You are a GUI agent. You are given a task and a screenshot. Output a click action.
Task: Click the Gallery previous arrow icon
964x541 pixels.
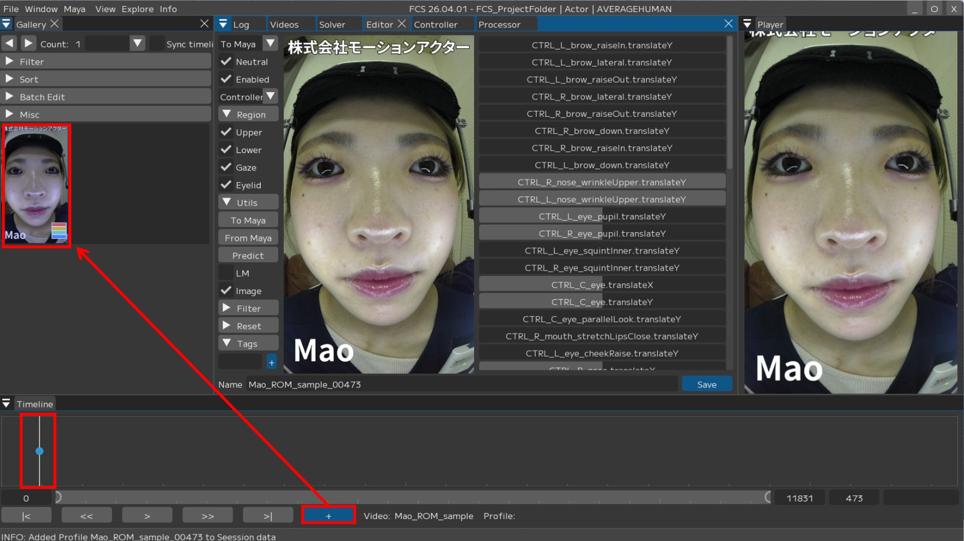click(x=9, y=43)
